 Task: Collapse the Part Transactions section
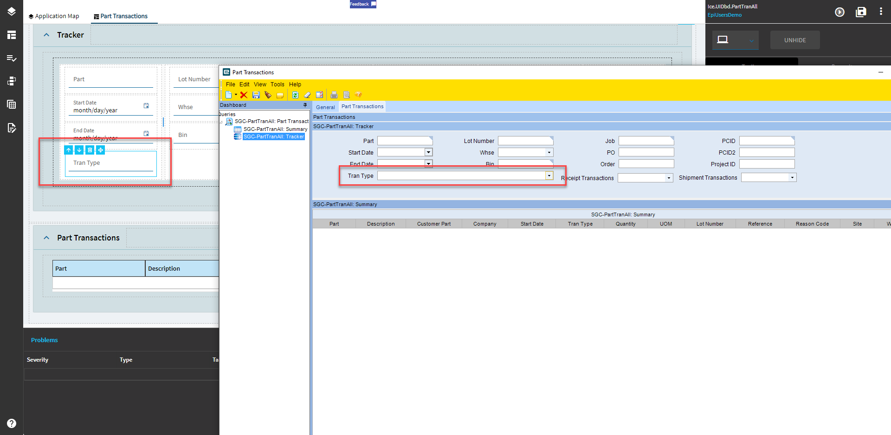[46, 238]
